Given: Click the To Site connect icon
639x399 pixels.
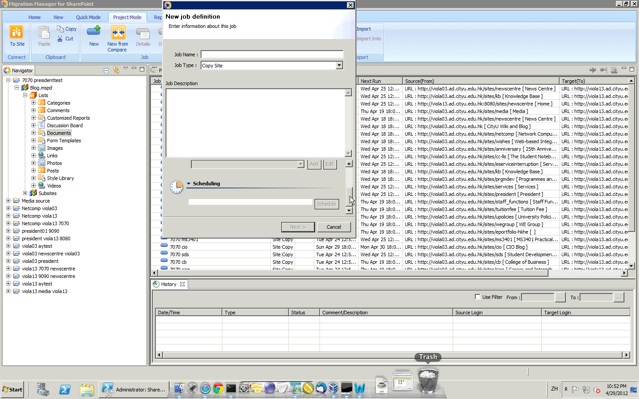Looking at the screenshot, I should 16,32.
